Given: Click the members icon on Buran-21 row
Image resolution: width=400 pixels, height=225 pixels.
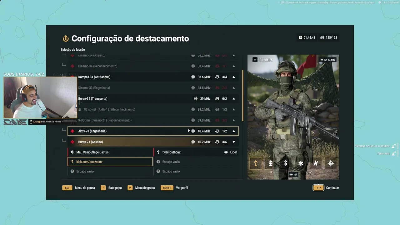Looking at the screenshot, I should point(217,142).
